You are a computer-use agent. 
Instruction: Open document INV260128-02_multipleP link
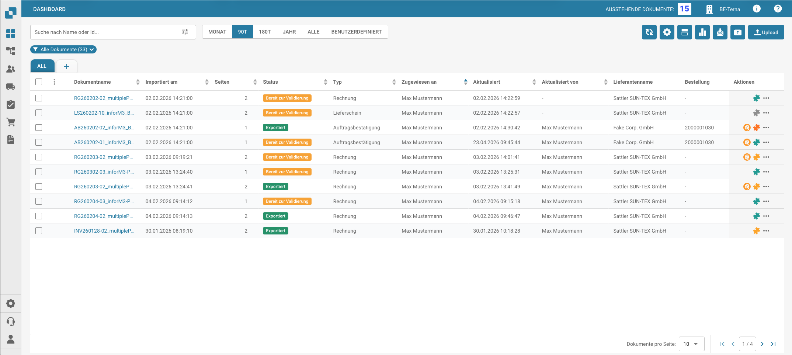[x=104, y=231]
